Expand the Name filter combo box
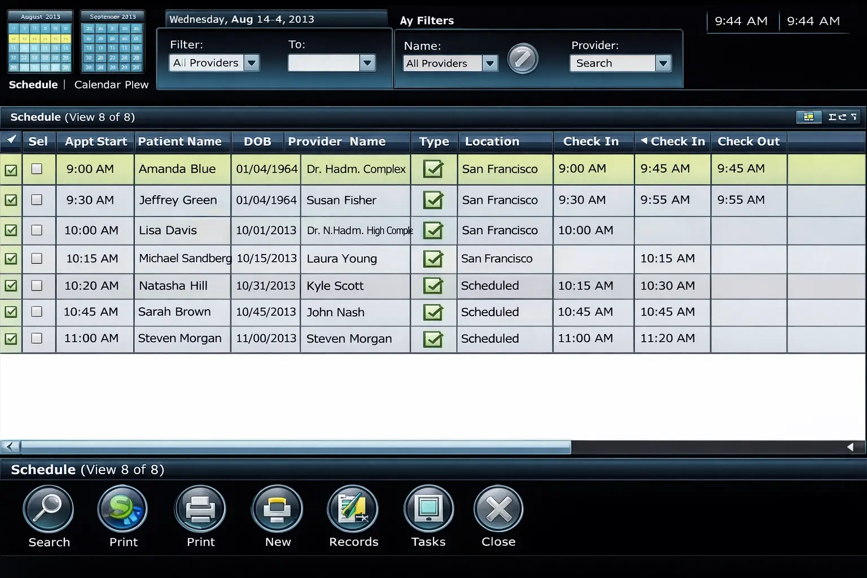Image resolution: width=867 pixels, height=578 pixels. pos(490,63)
